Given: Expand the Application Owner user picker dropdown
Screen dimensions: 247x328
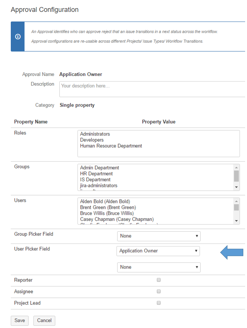Looking at the screenshot, I should coord(158,251).
